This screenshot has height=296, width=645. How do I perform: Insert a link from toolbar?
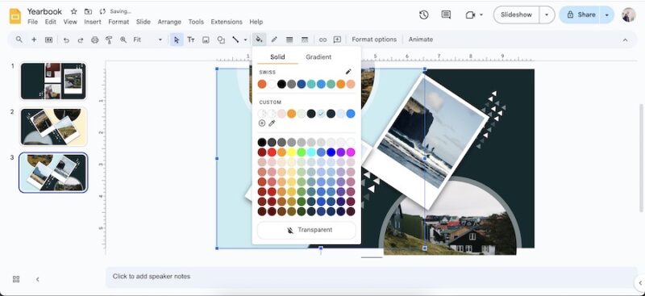tap(323, 40)
